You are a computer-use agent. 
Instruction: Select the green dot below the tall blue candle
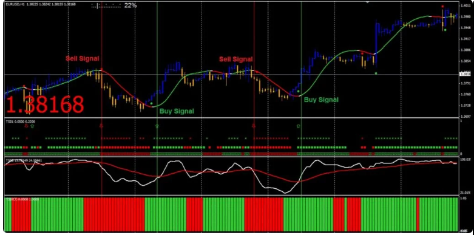(x=376, y=73)
